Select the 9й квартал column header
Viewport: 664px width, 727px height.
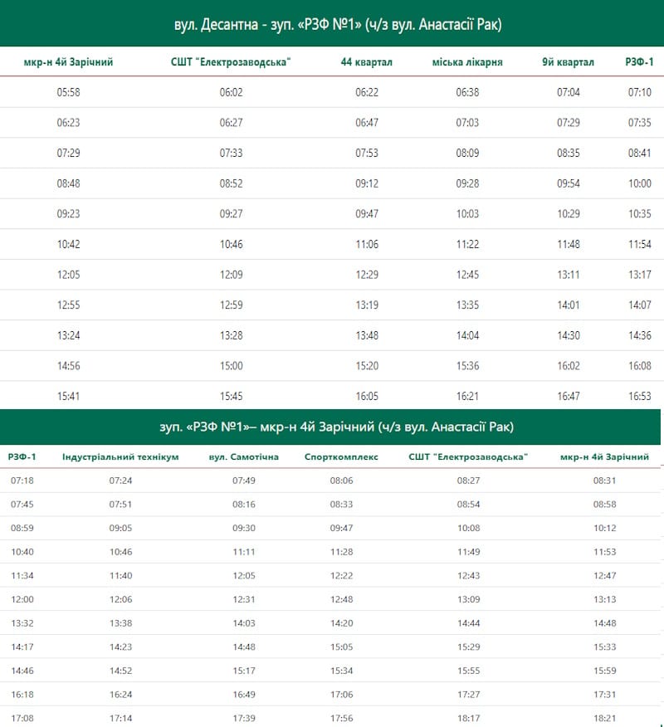(568, 62)
